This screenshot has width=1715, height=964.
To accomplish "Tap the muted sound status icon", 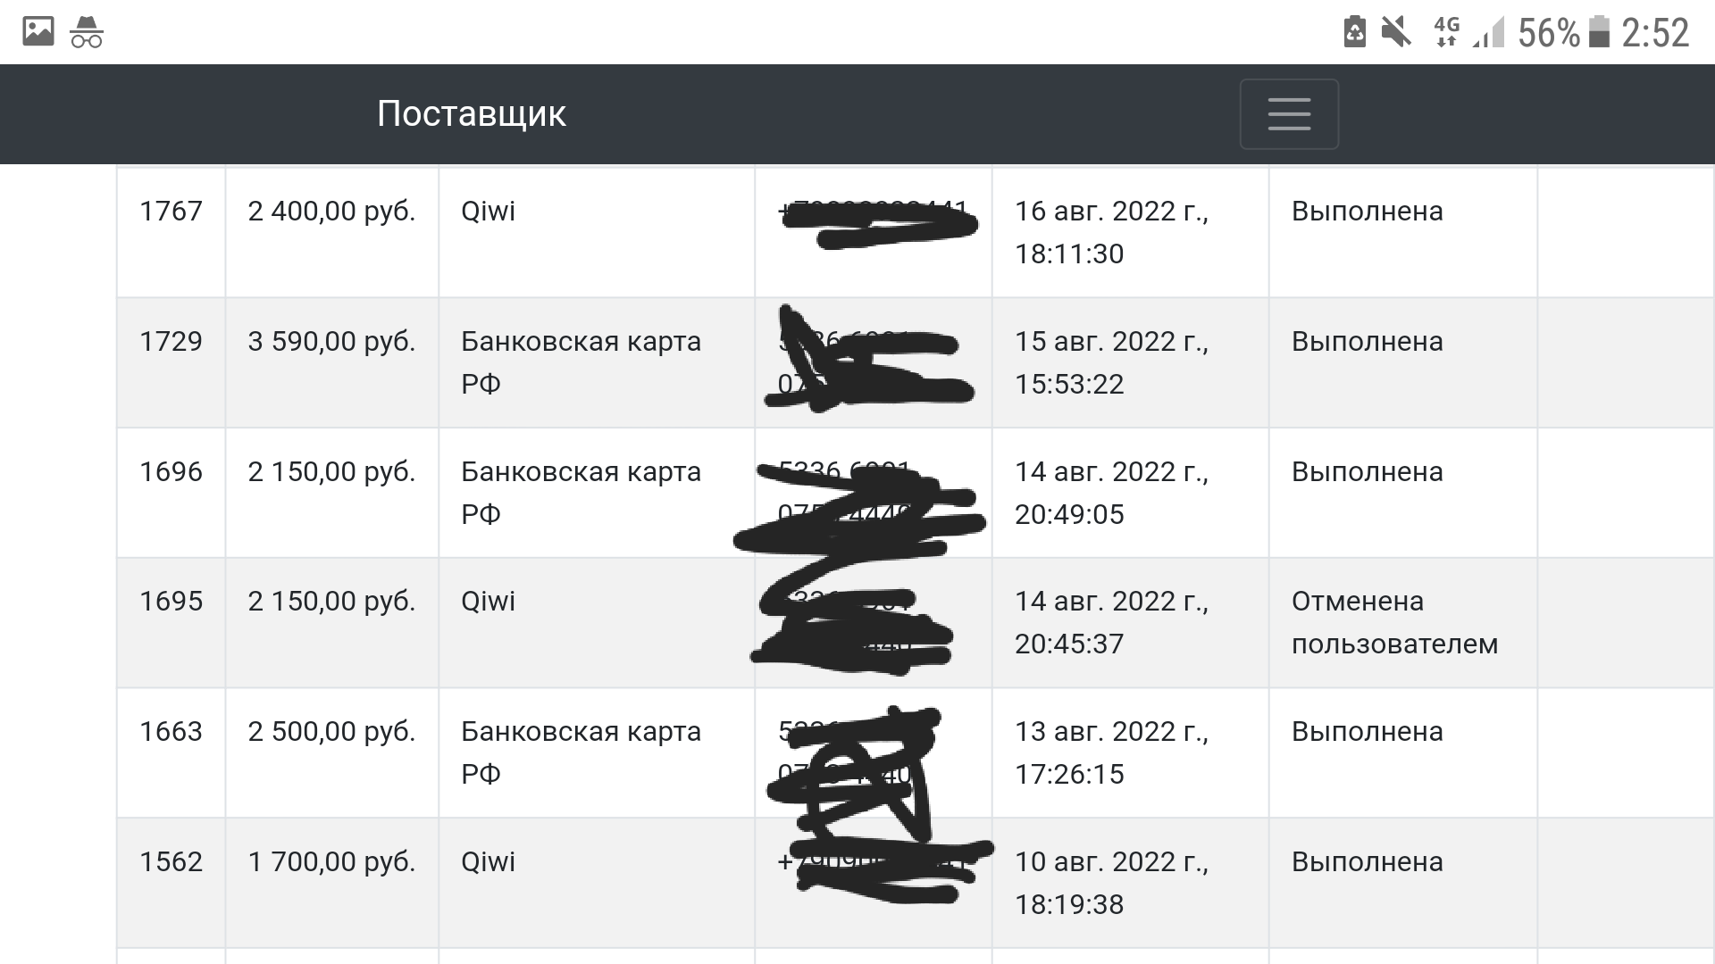I will click(x=1395, y=32).
